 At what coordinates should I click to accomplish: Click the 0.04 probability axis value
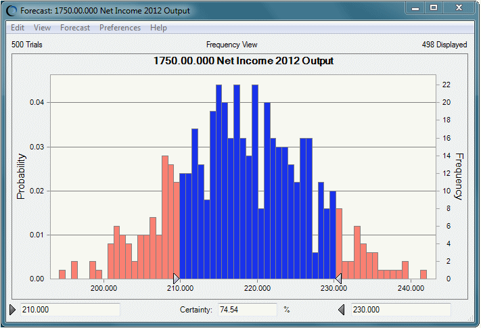[37, 102]
